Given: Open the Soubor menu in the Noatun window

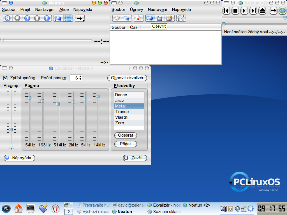Looking at the screenshot, I should click(x=9, y=10).
